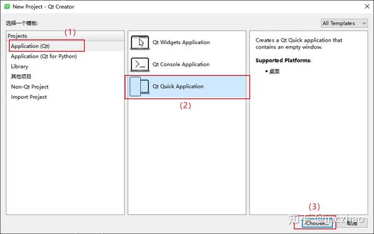Screen dimensions: 374x234
Task: Click the Supported Platforms heading
Action: 284,60
